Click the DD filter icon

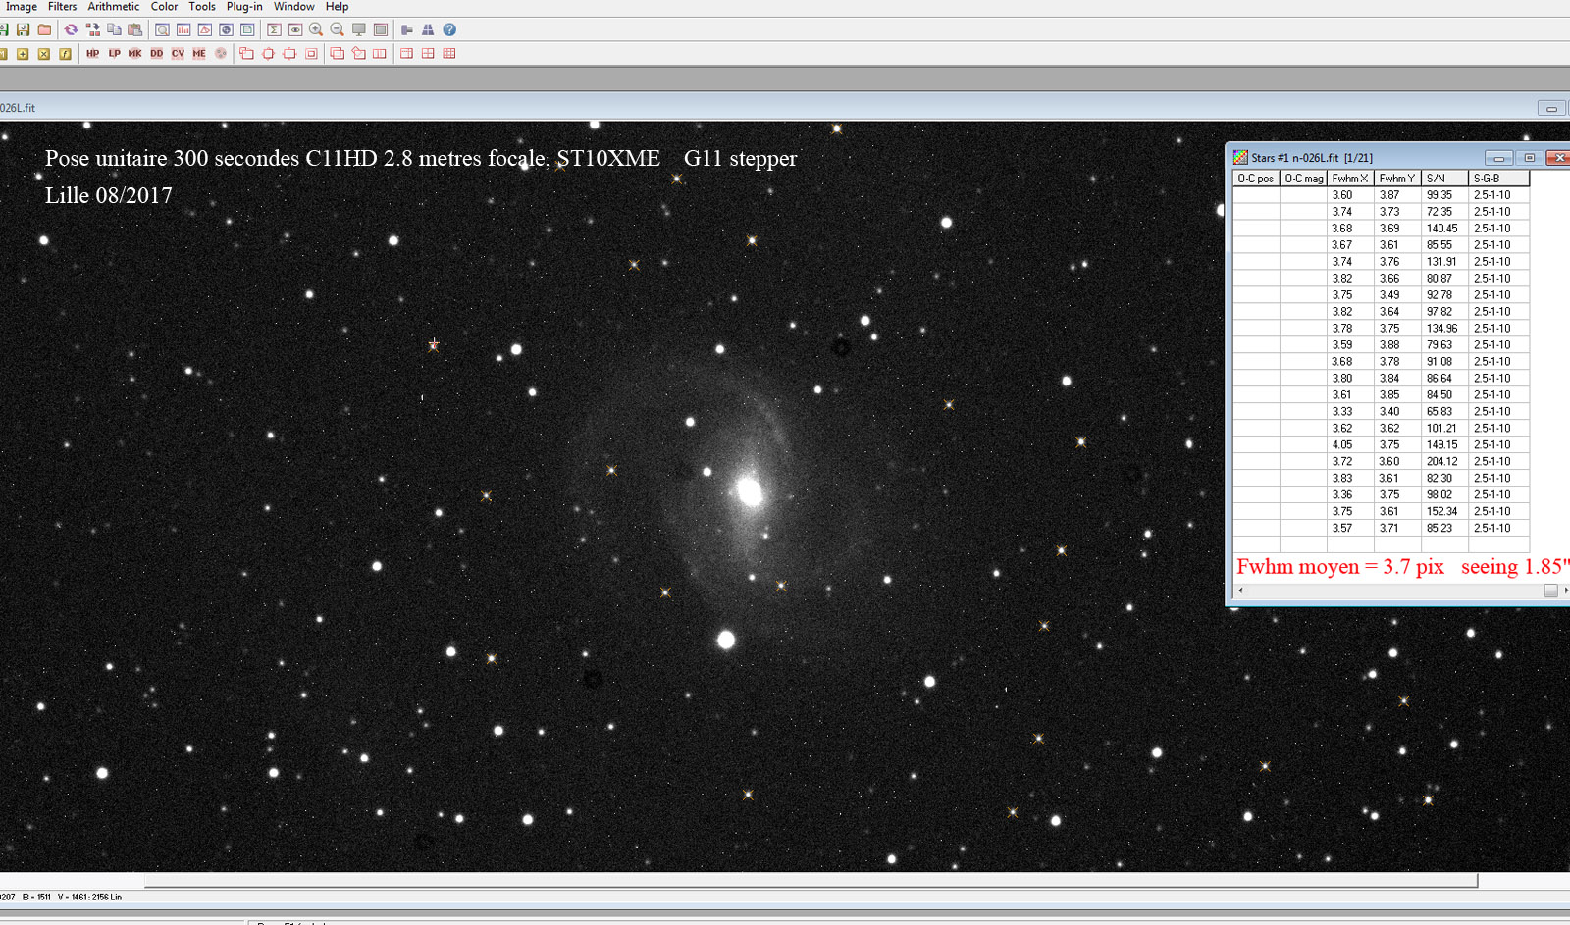click(x=156, y=54)
